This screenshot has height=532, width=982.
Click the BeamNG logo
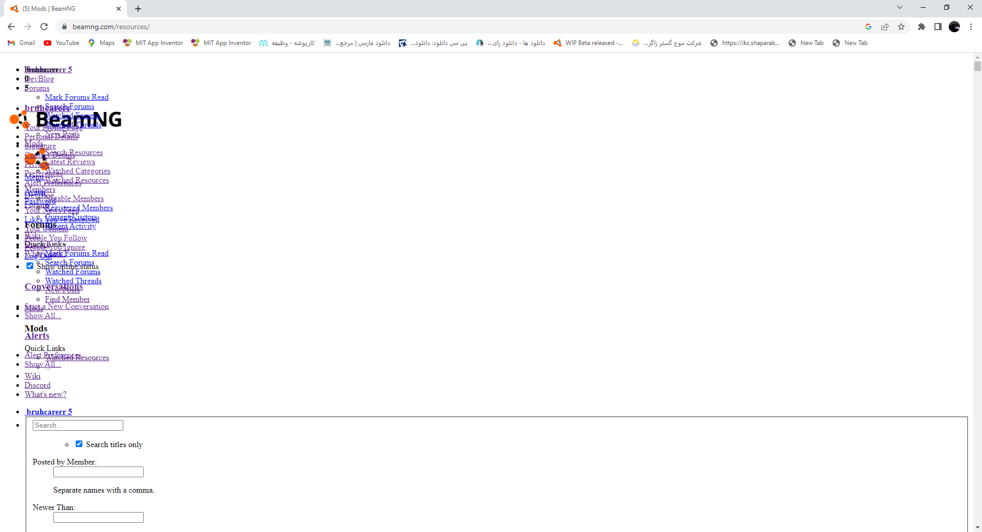[x=66, y=119]
